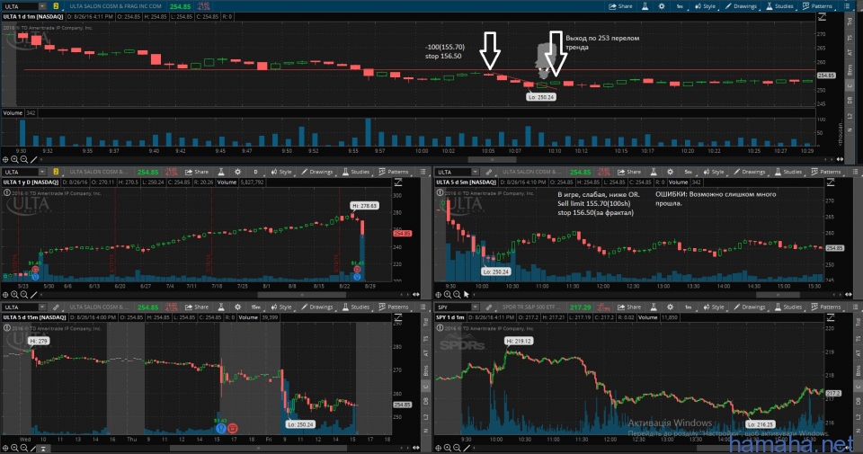Click the blue dividend marker in 15m chart
The image size is (863, 454).
[221, 428]
